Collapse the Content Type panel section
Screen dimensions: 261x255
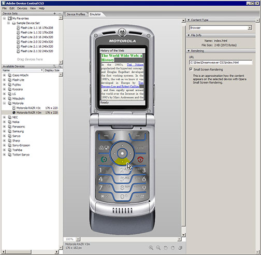pos(189,20)
